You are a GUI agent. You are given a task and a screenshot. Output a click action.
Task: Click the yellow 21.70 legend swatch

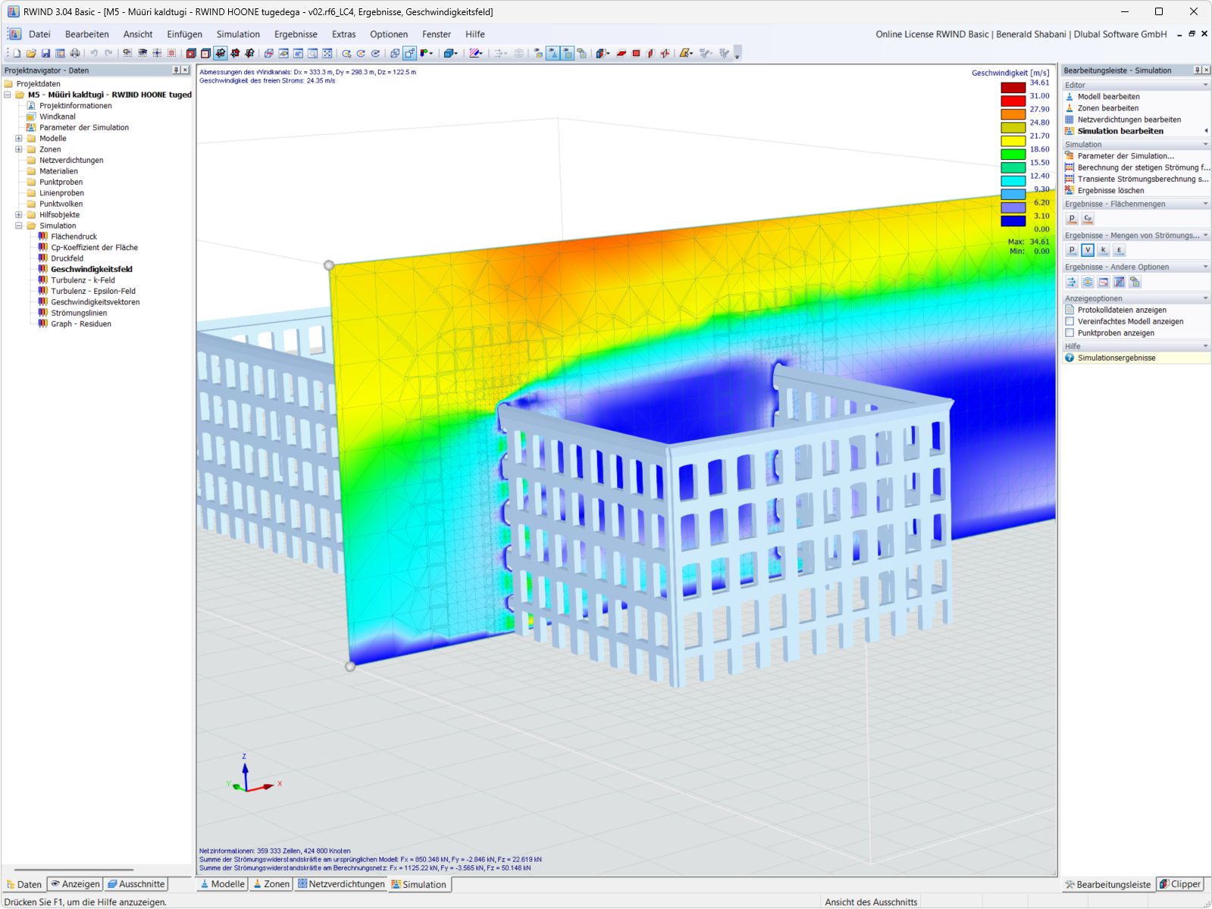(x=1013, y=141)
